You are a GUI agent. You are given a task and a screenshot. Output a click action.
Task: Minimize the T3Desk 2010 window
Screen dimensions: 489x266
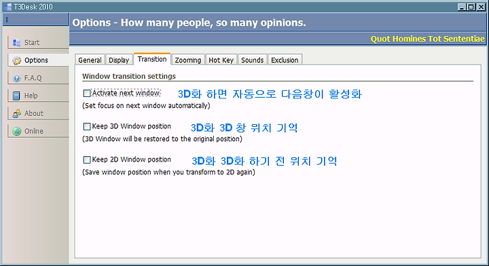pyautogui.click(x=462, y=7)
